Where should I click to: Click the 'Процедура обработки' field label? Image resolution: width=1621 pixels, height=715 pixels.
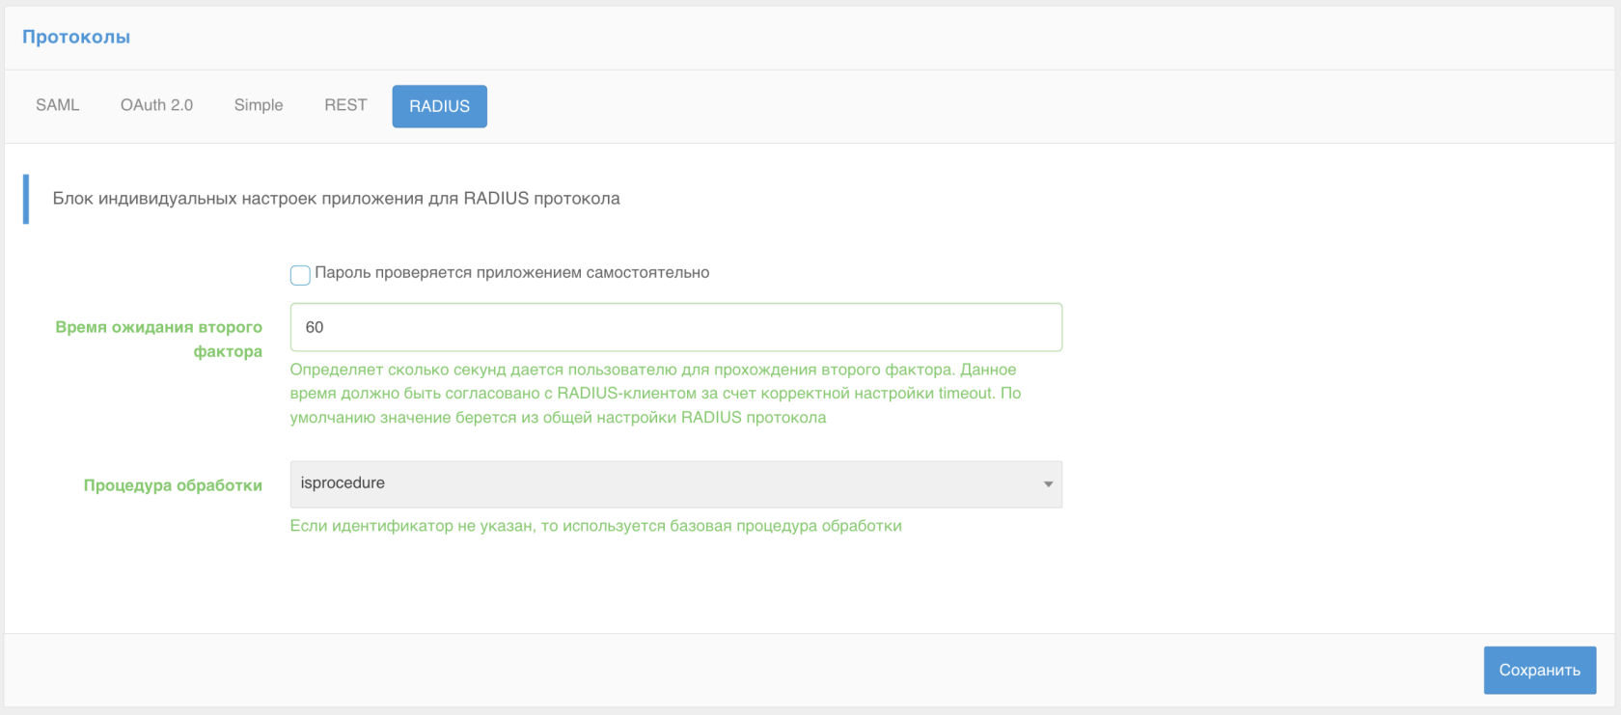coord(173,485)
